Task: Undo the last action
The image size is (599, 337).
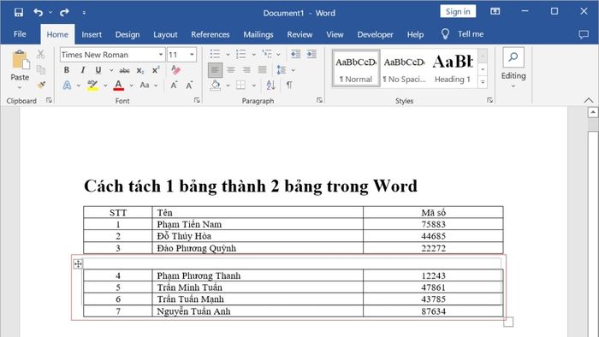Action: 39,13
